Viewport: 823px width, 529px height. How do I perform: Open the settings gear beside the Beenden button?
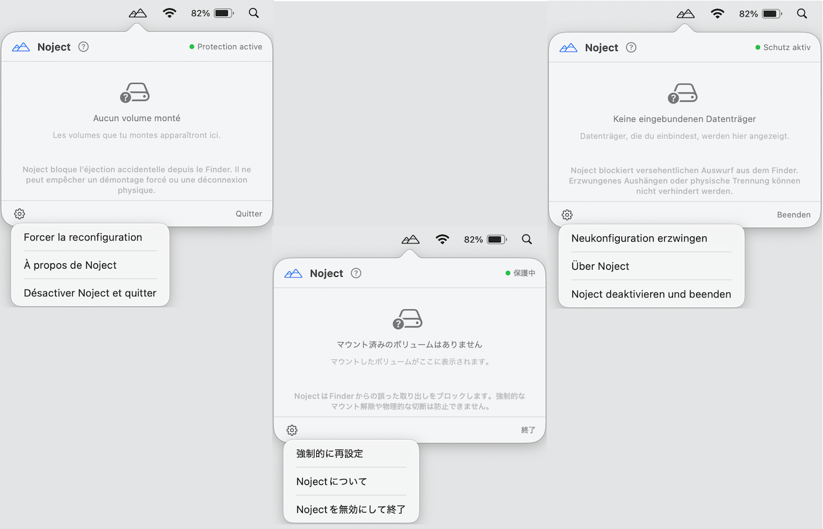pyautogui.click(x=567, y=215)
